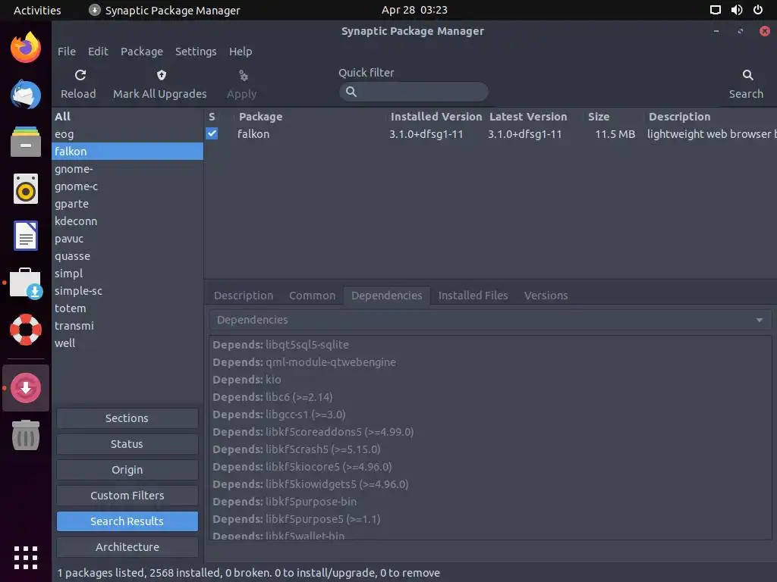The width and height of the screenshot is (777, 582).
Task: Switch to the Installed Files tab
Action: [x=473, y=296]
